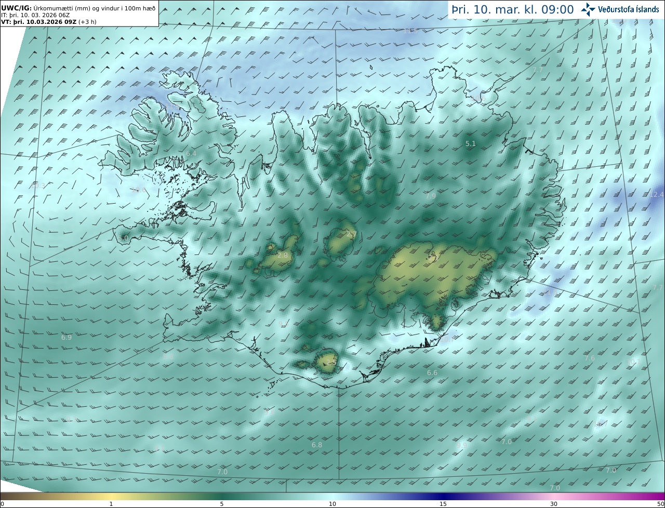Click the 2.8 value over the western glacier
This screenshot has width=665, height=508.
click(282, 256)
